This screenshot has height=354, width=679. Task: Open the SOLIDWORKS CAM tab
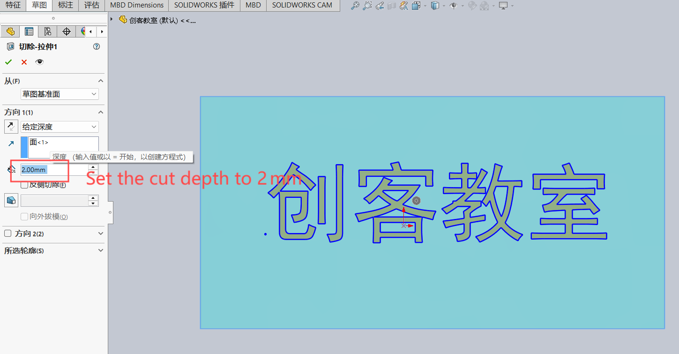coord(302,5)
